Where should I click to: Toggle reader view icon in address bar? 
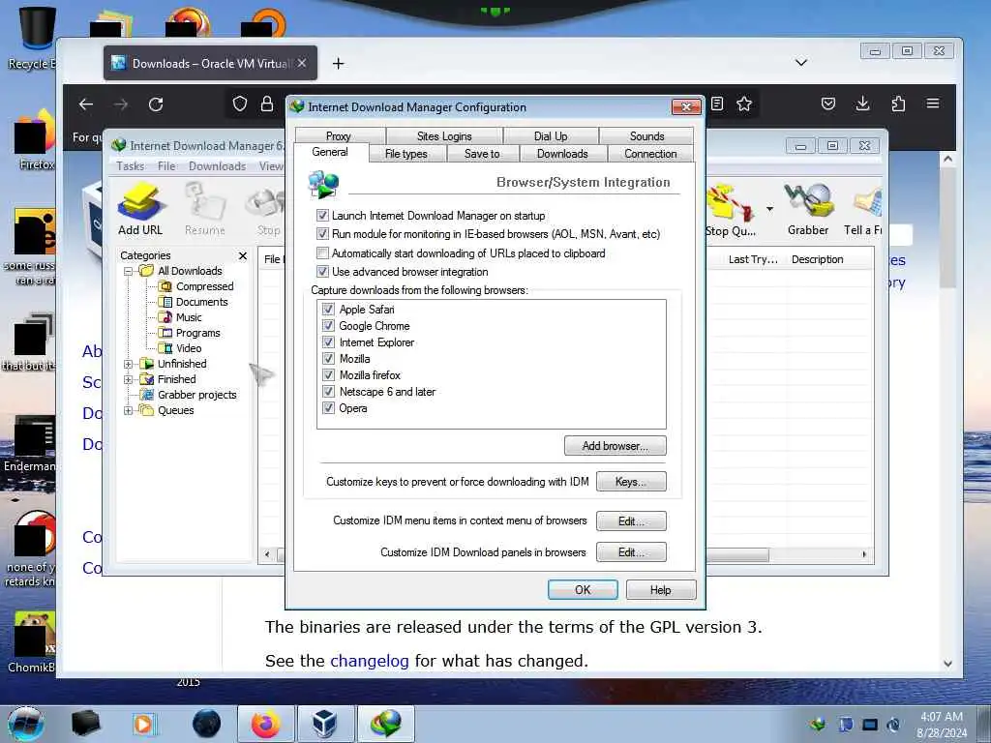click(717, 104)
